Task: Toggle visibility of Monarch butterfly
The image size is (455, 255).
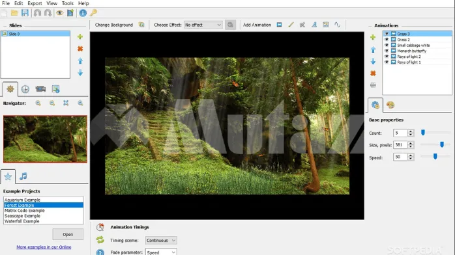Action: pyautogui.click(x=386, y=51)
